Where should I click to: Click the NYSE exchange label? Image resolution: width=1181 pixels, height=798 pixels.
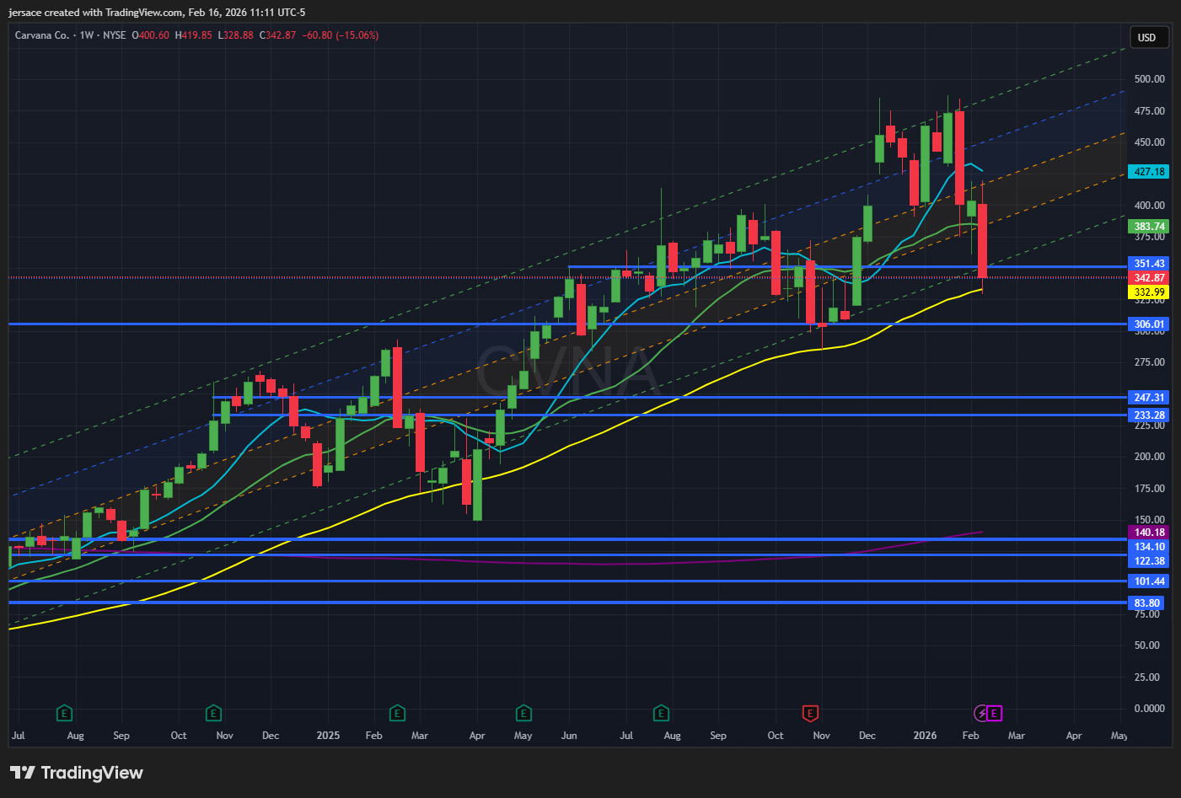[x=115, y=35]
